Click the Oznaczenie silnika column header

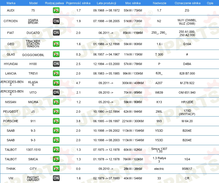point(188,3)
